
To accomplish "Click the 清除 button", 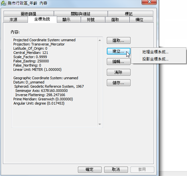I will click(118, 72).
